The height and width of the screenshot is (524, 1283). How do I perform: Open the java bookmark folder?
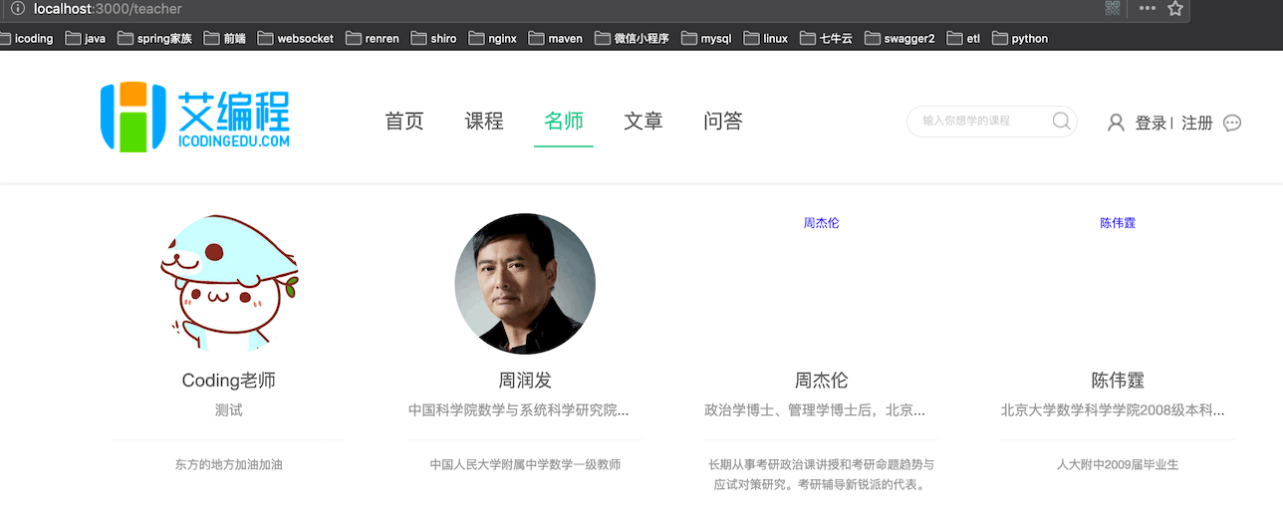point(86,39)
